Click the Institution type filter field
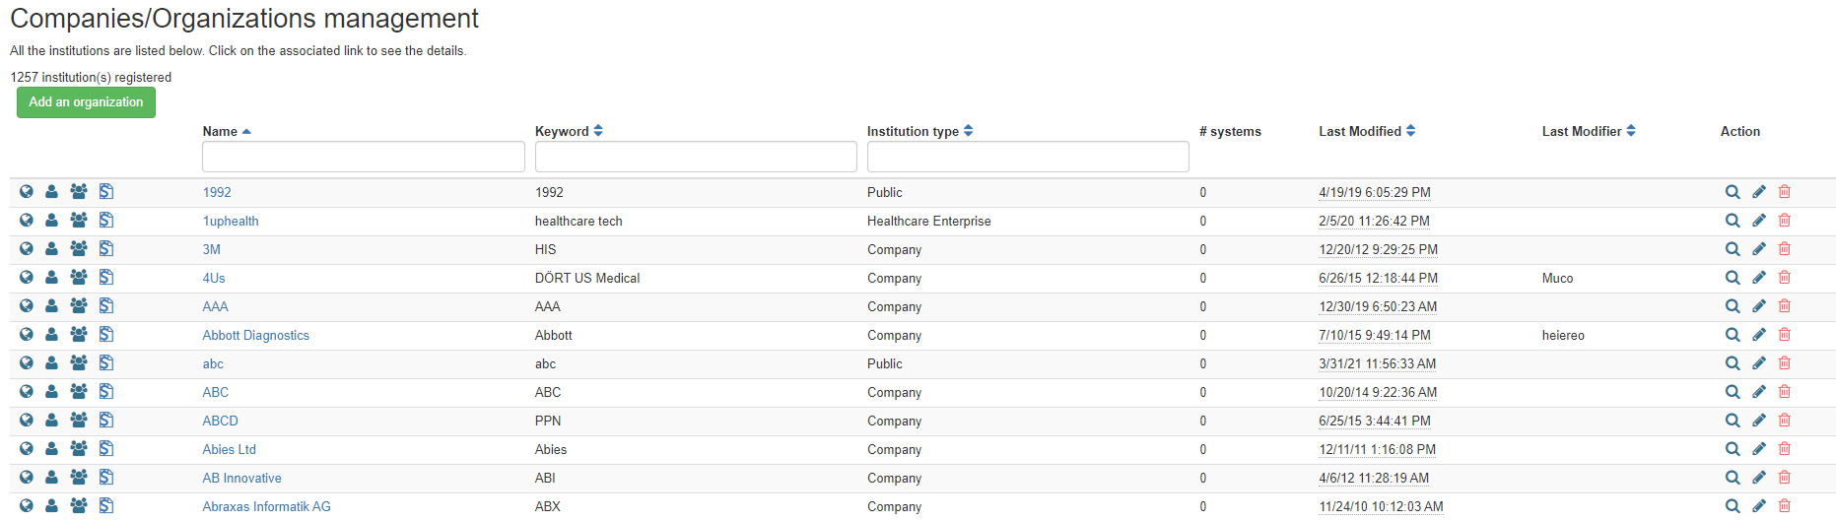Viewport: 1836px width, 520px height. 1028,157
